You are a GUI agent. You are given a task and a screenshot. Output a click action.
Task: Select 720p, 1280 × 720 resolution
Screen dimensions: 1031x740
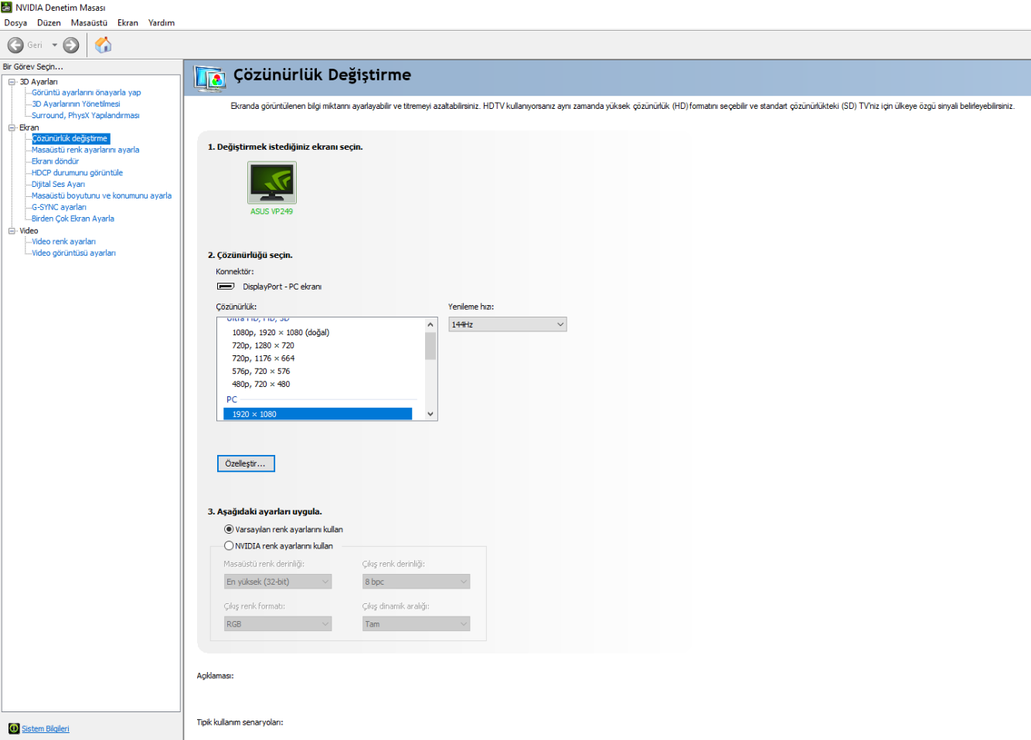263,345
